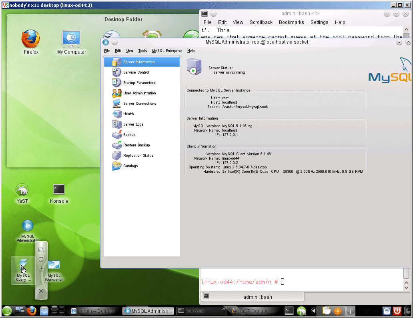Launch Konsole from the desktop icon
Screen dimensions: 413x318
pos(59,194)
